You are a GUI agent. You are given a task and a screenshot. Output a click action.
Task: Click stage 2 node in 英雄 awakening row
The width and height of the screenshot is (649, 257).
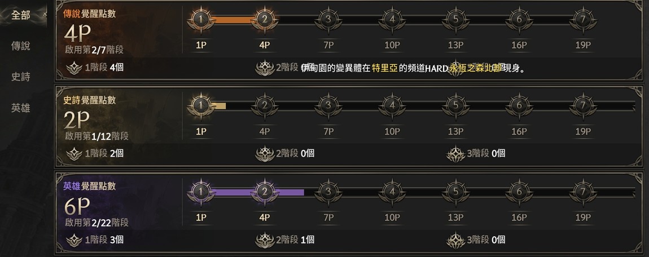point(264,192)
